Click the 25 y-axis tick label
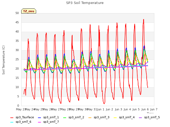Image resolution: width=170 pixels, height=127 pixels. click(17, 59)
